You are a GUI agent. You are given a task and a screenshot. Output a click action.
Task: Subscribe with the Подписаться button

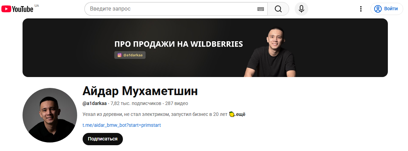coord(102,139)
